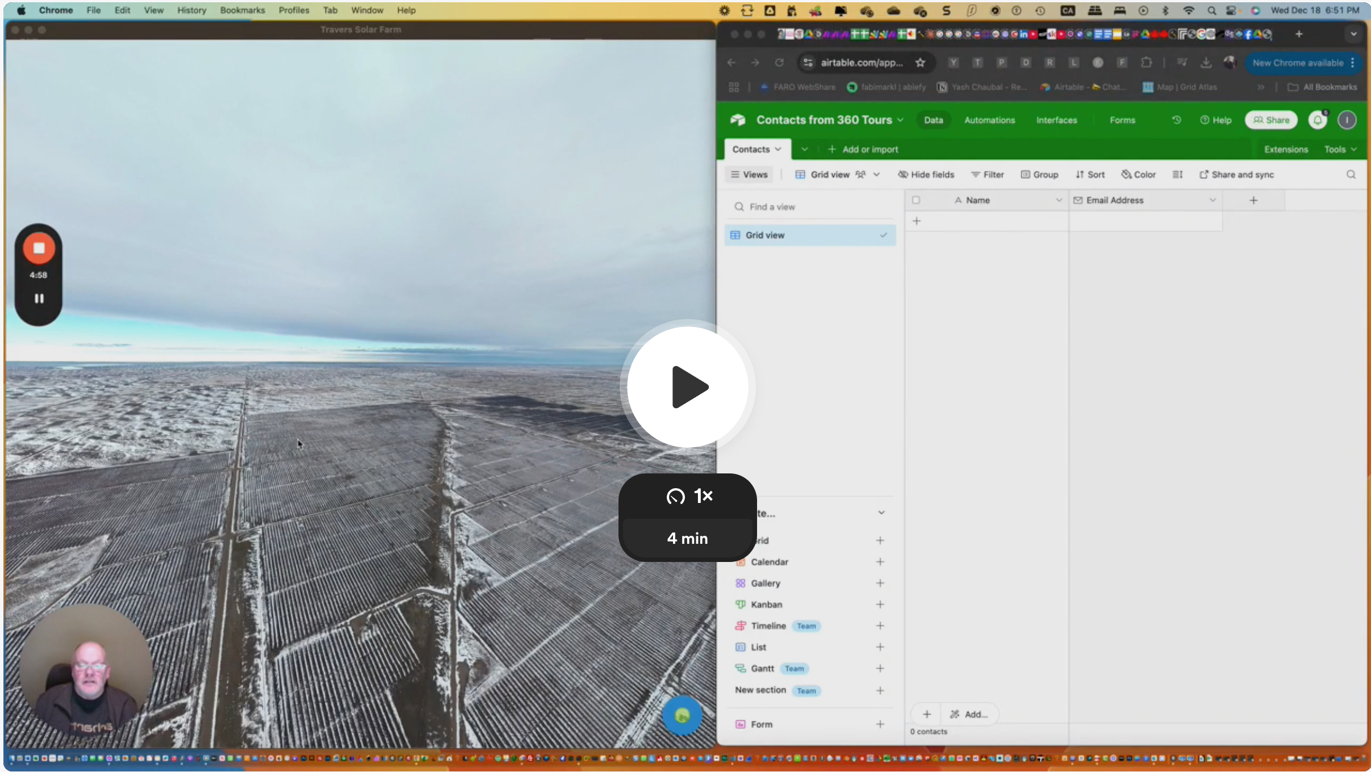This screenshot has width=1371, height=772.
Task: Select Grid view in the sidebar
Action: click(x=810, y=235)
